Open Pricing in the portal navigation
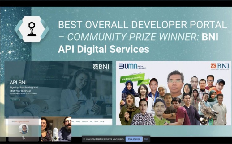 pyautogui.click(x=78, y=121)
